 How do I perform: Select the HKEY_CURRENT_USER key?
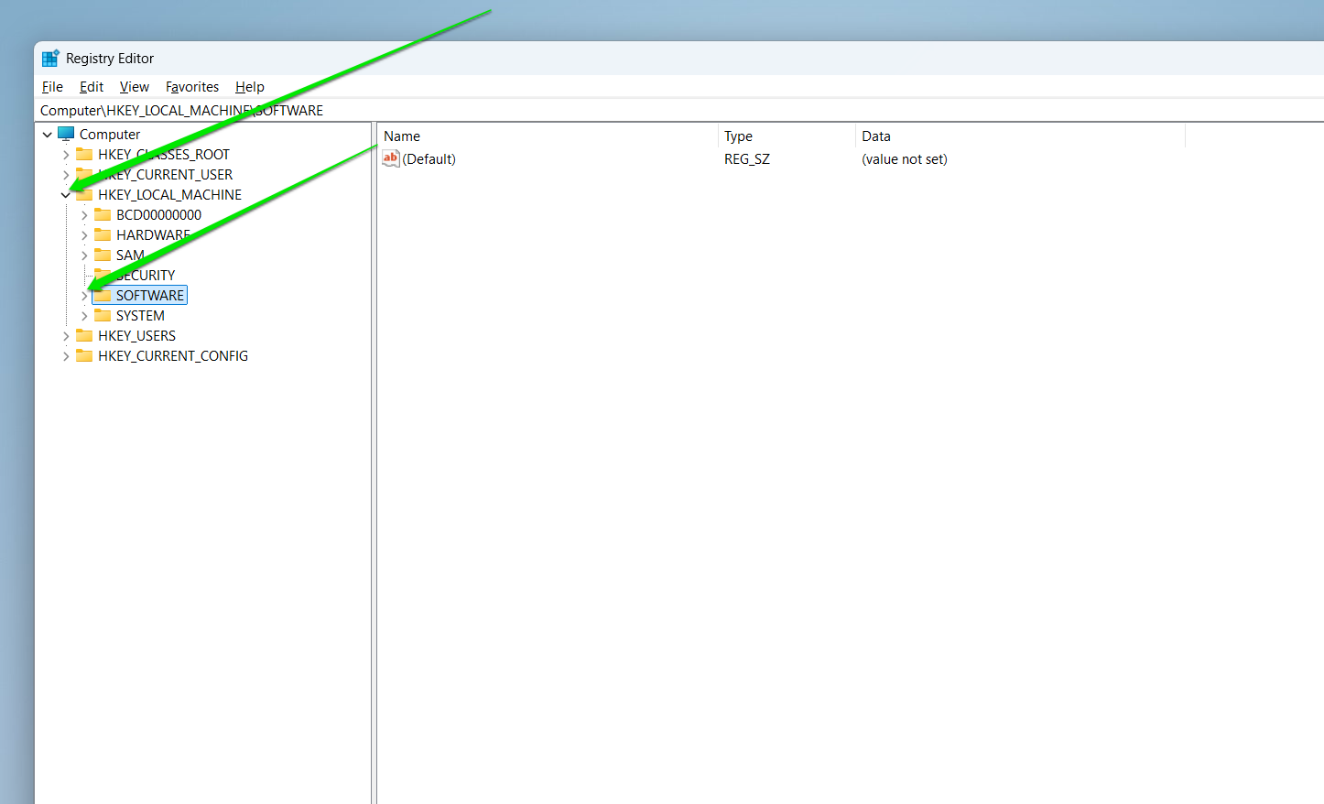[166, 174]
